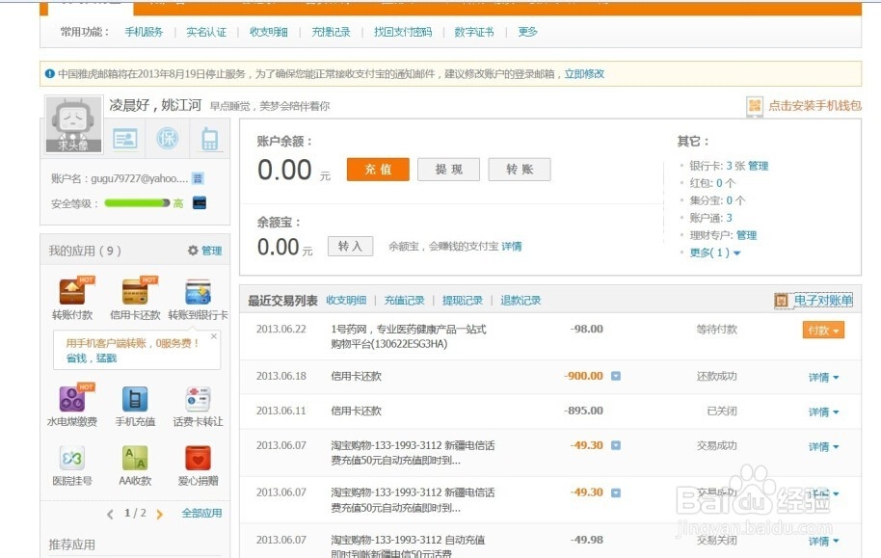Close the 用手机客户端转账 tip bubble

214,336
